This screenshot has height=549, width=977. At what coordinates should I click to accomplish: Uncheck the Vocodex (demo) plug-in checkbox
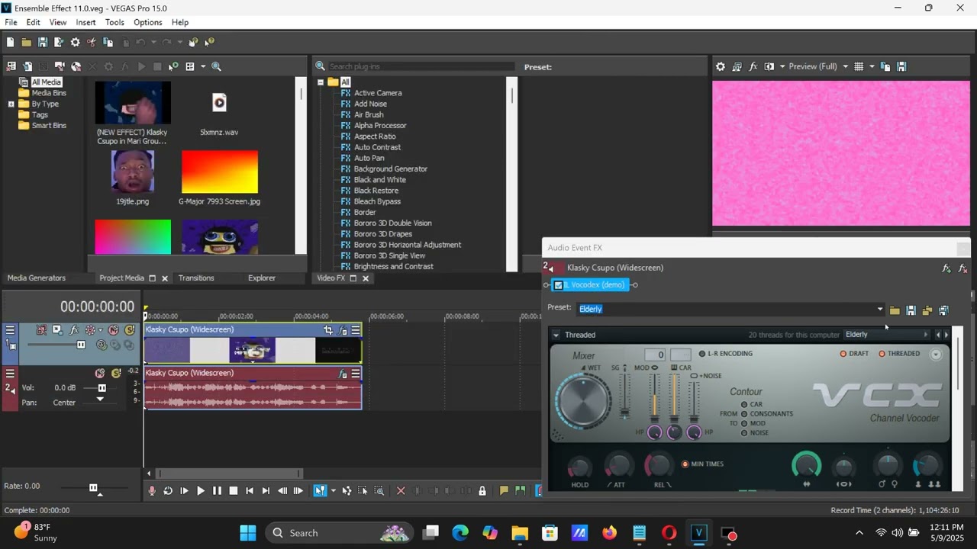(558, 285)
